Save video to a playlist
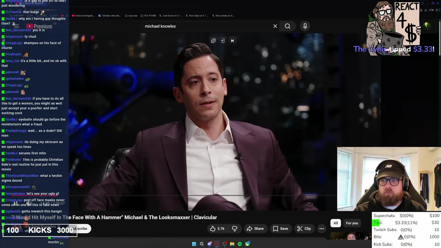 pyautogui.click(x=280, y=229)
